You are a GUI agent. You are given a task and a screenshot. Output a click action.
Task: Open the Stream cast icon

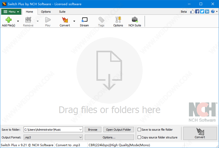click(84, 20)
